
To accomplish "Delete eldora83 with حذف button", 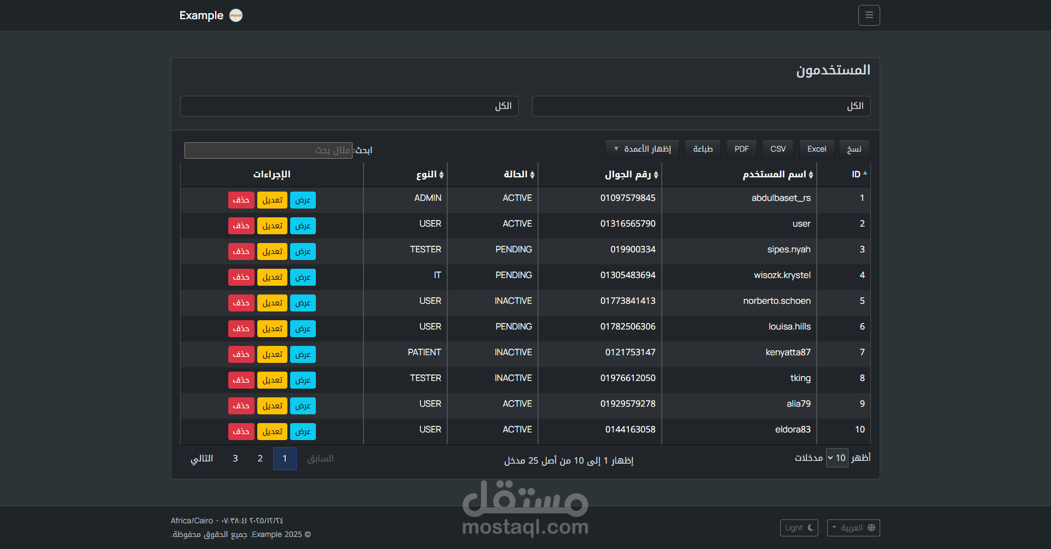I will click(241, 432).
